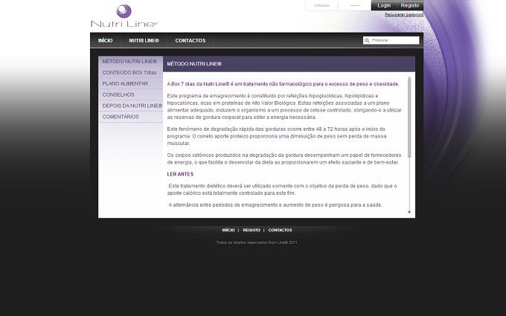The height and width of the screenshot is (316, 506).
Task: Click the Nutri Line logo
Action: [x=124, y=16]
